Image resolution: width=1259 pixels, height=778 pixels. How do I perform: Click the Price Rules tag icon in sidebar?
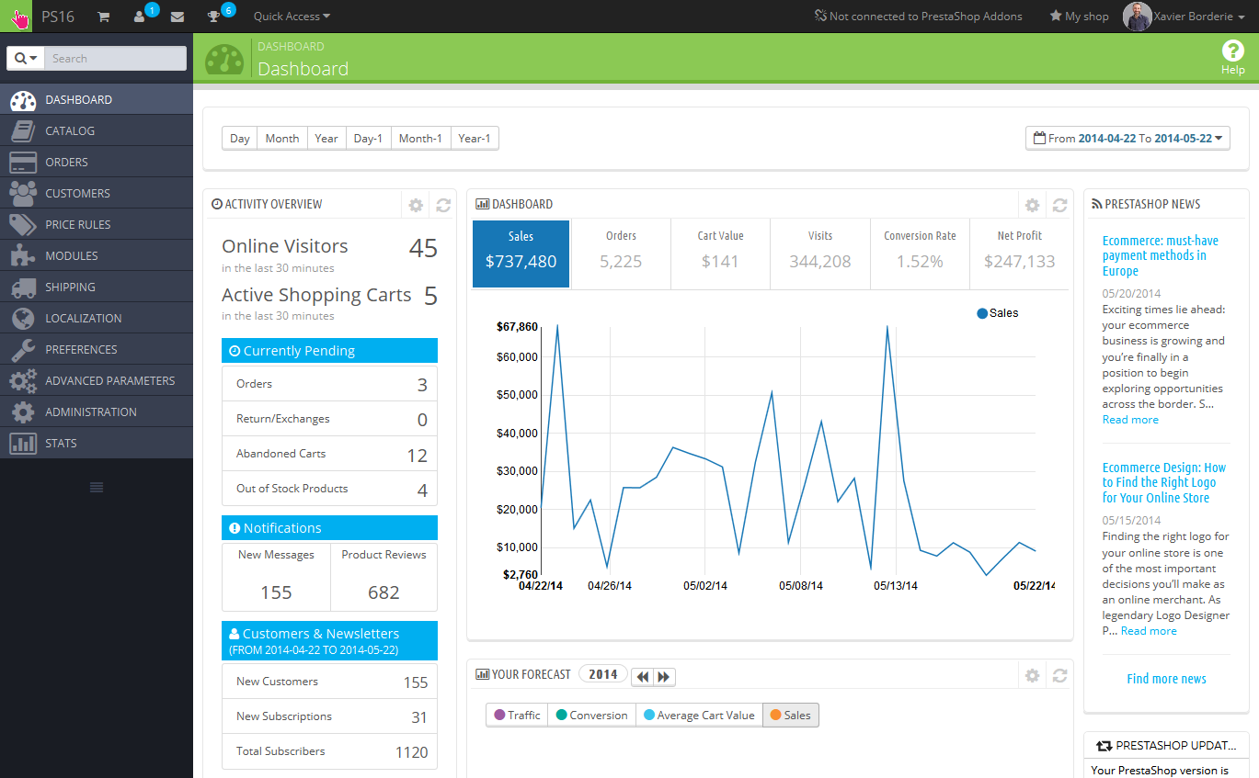pyautogui.click(x=22, y=225)
